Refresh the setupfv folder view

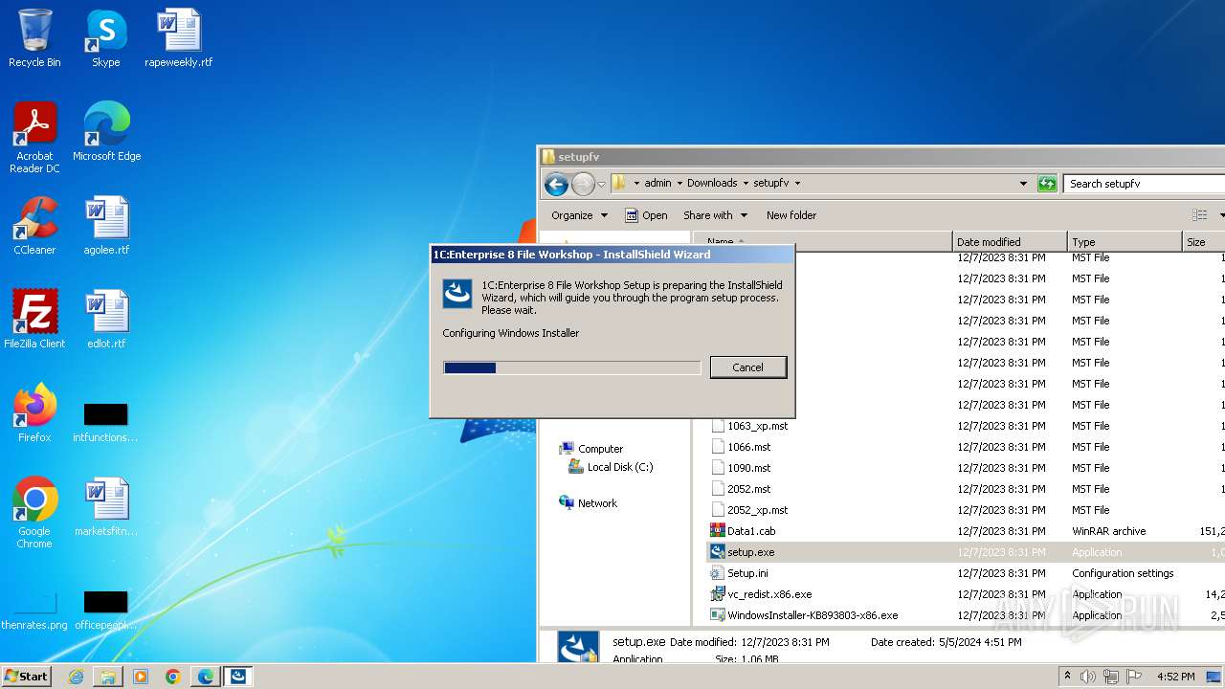click(x=1047, y=184)
